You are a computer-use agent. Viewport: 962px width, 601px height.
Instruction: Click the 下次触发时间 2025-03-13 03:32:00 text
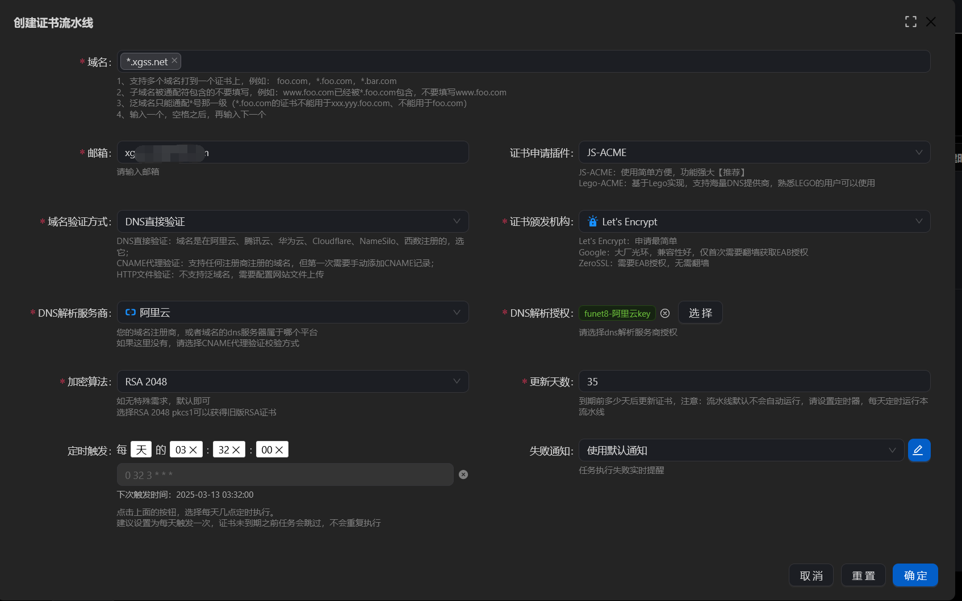pos(185,495)
